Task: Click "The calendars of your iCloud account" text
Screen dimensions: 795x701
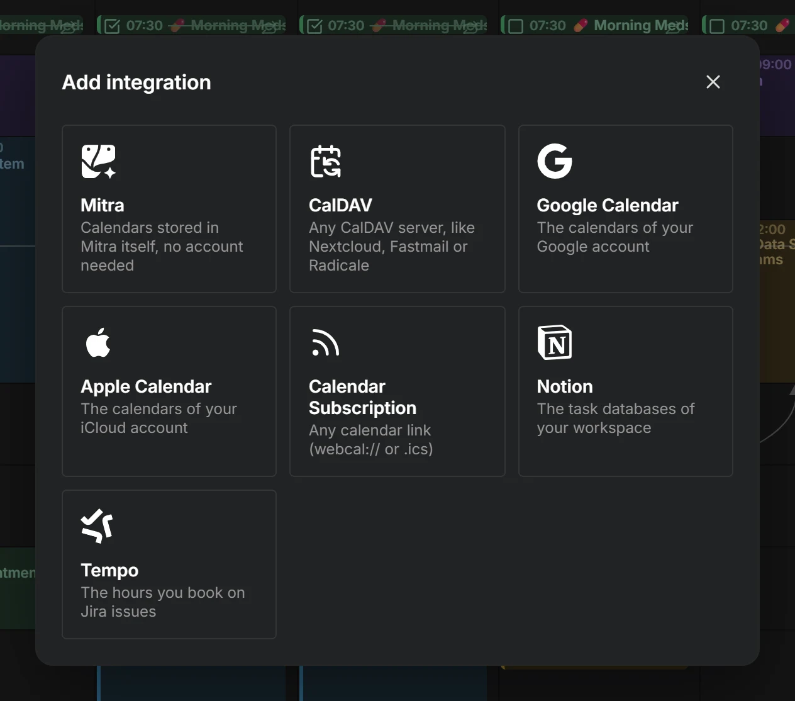Action: pyautogui.click(x=158, y=418)
